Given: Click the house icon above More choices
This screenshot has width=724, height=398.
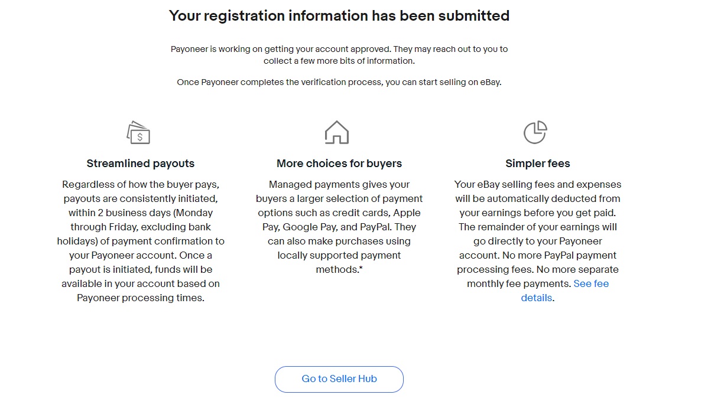Looking at the screenshot, I should [337, 132].
